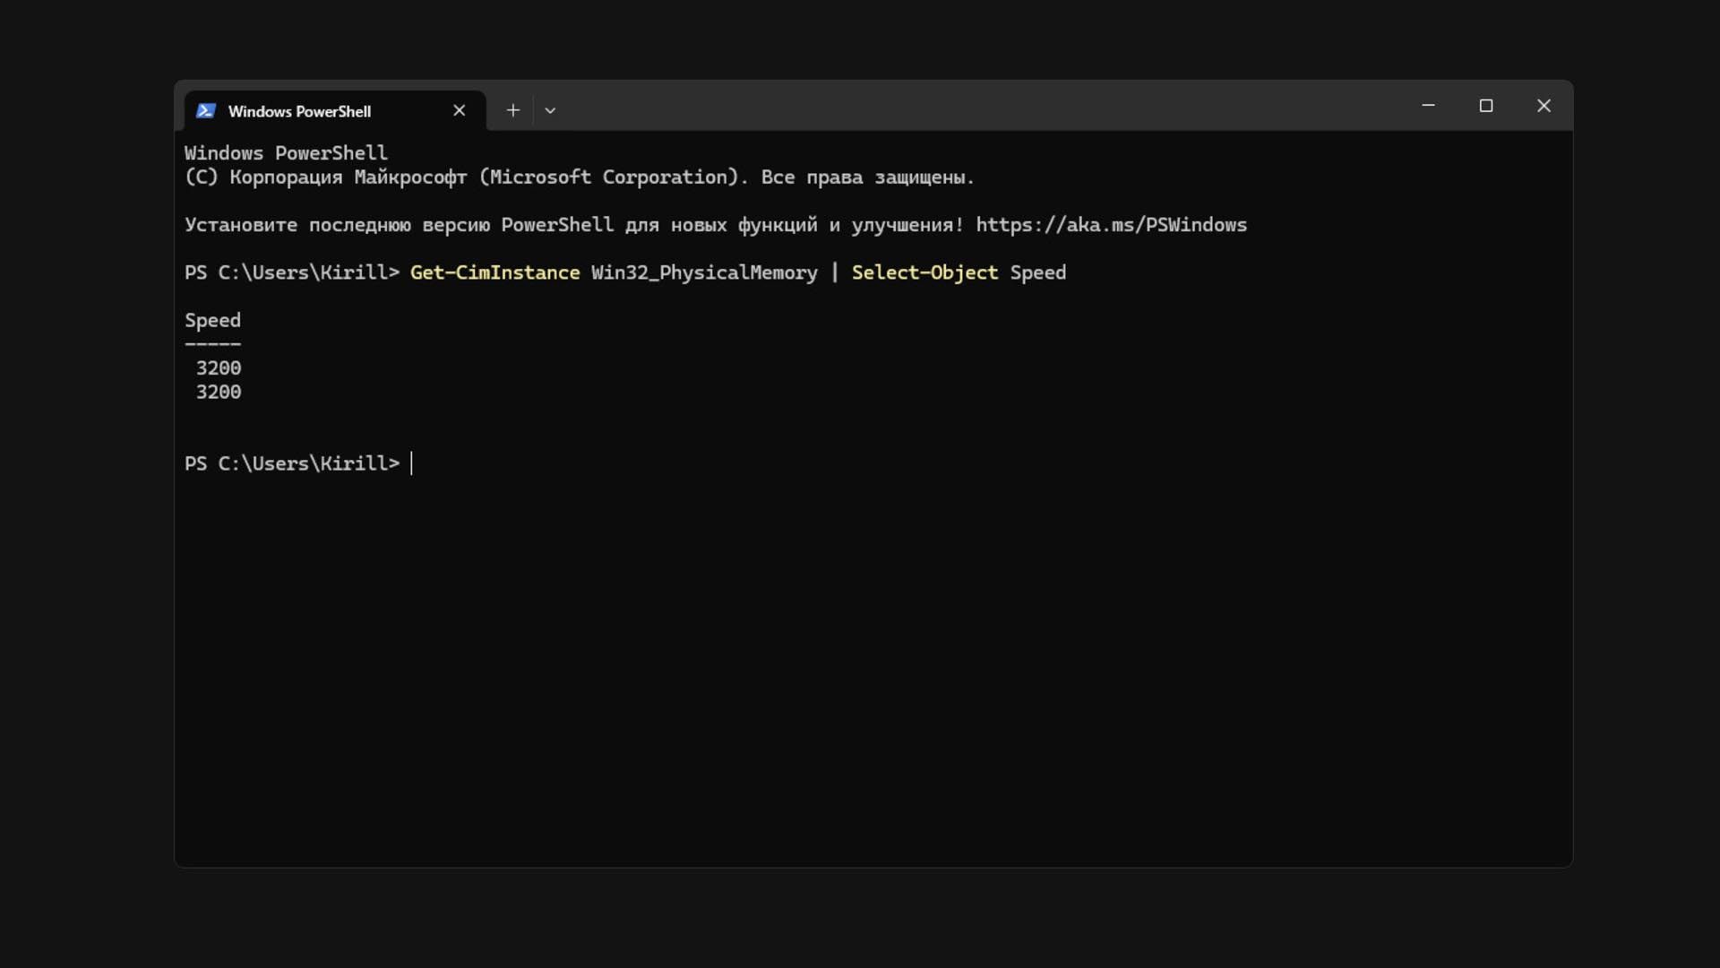Screen dimensions: 1720x968
Task: Click the Get-CimInstance command word
Action: click(494, 272)
